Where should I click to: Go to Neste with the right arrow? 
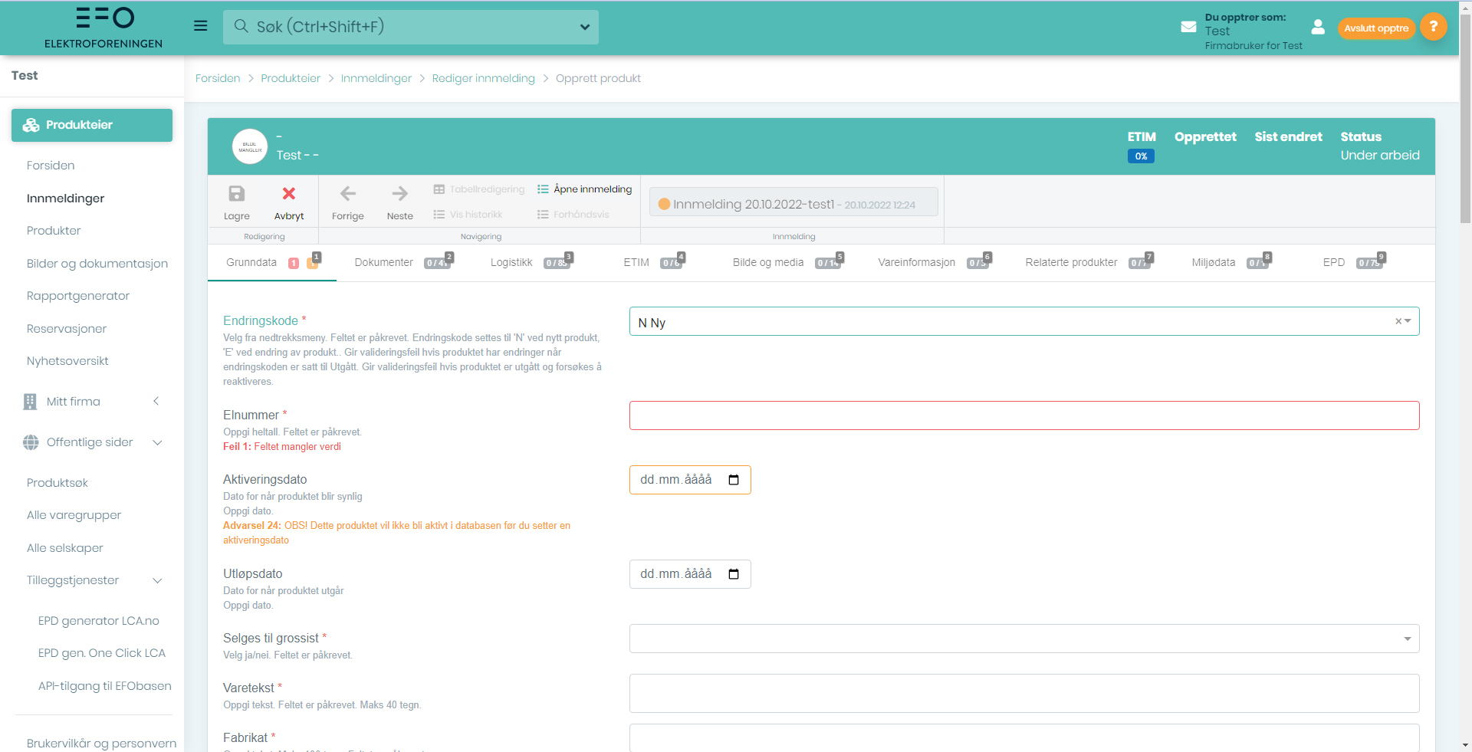399,194
